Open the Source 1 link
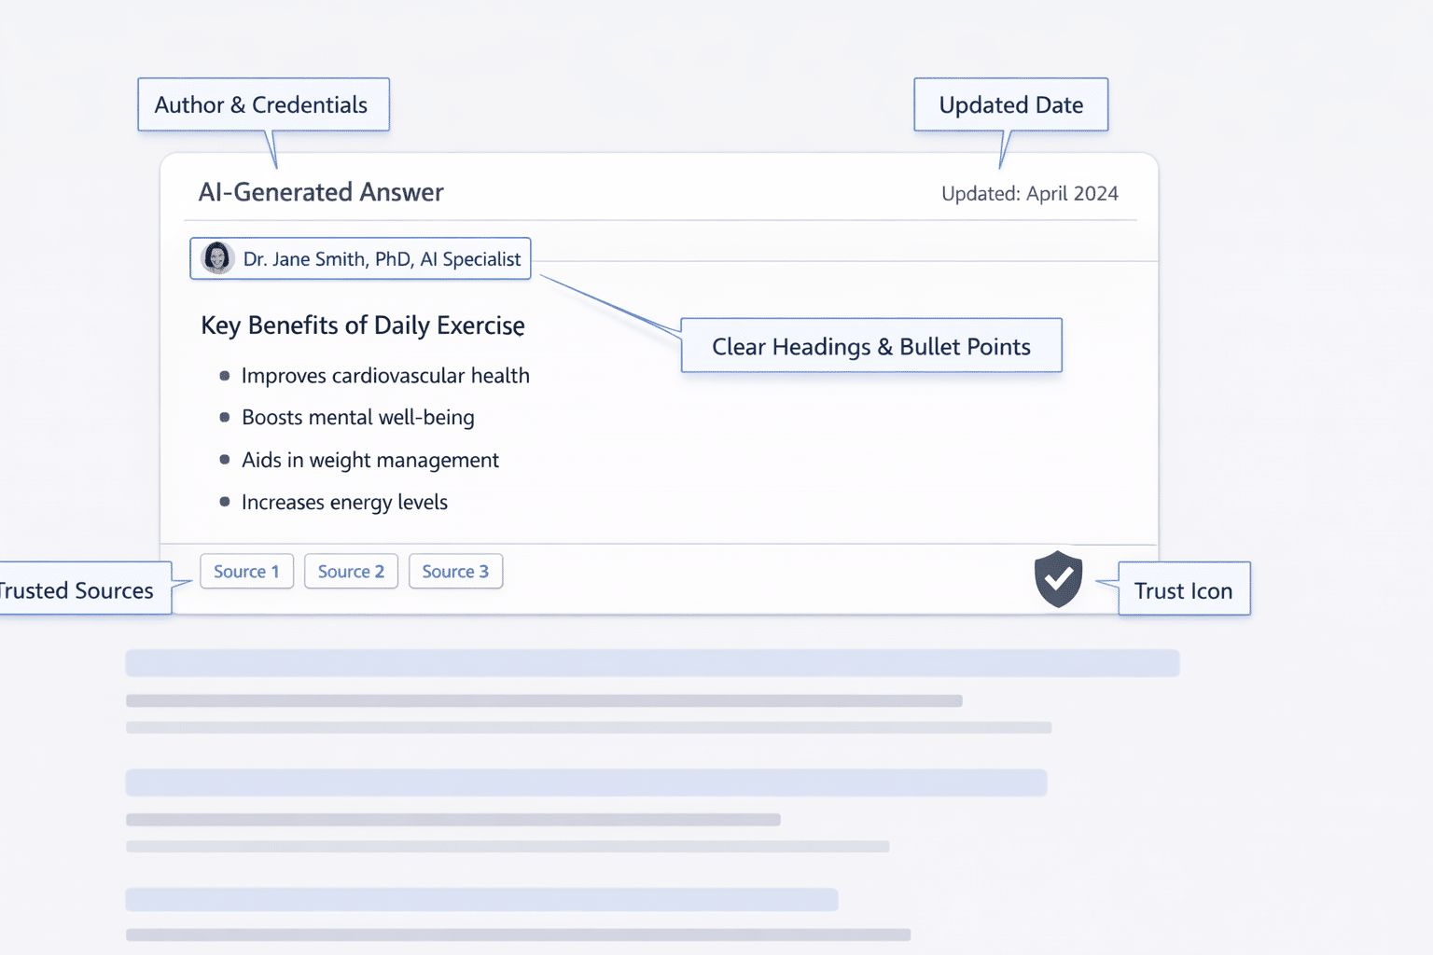This screenshot has width=1433, height=955. point(246,572)
